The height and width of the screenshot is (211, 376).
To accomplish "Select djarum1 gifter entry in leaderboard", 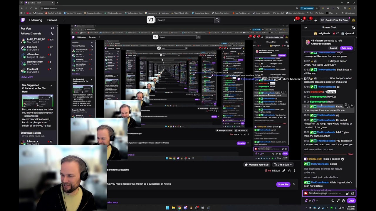I will (348, 33).
